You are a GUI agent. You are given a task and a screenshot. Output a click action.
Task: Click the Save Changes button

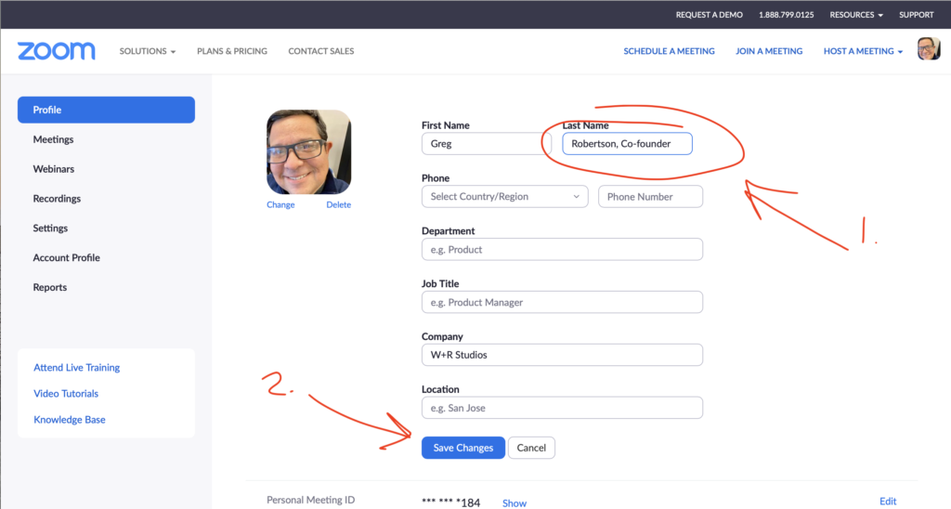pyautogui.click(x=462, y=448)
